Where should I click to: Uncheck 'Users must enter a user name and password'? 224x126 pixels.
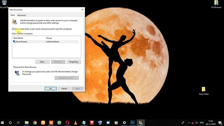pos(13,29)
